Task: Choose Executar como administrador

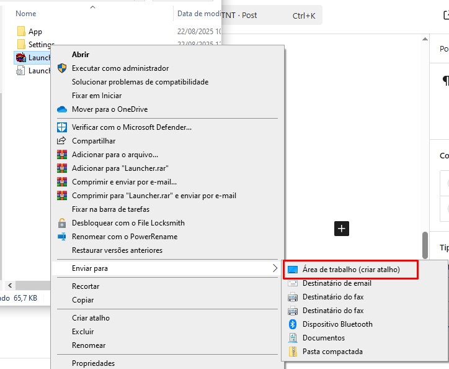Action: pos(120,68)
